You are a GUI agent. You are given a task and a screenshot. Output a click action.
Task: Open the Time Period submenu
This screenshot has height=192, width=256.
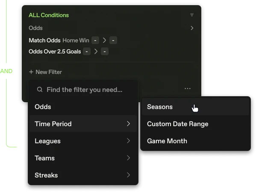[x=83, y=124]
